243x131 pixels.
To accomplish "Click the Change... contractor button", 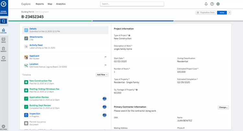I will [223, 107].
